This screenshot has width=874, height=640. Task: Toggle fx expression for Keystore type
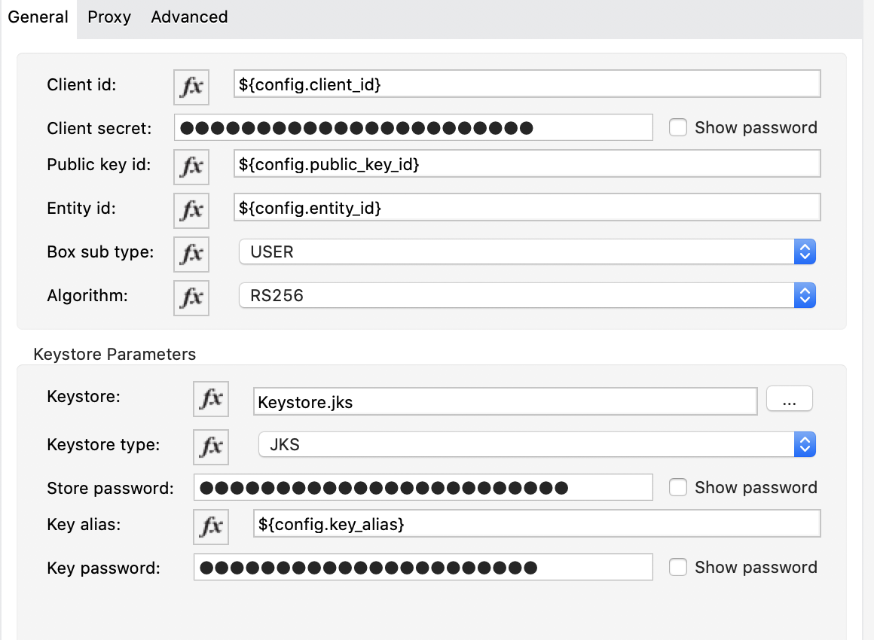211,446
